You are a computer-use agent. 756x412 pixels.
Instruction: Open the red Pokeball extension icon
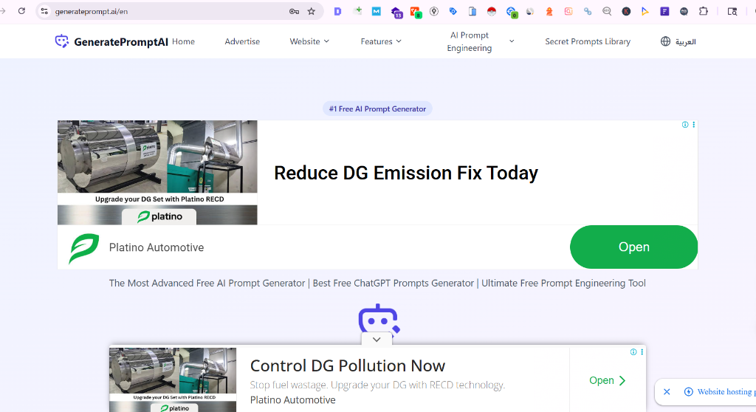point(492,11)
